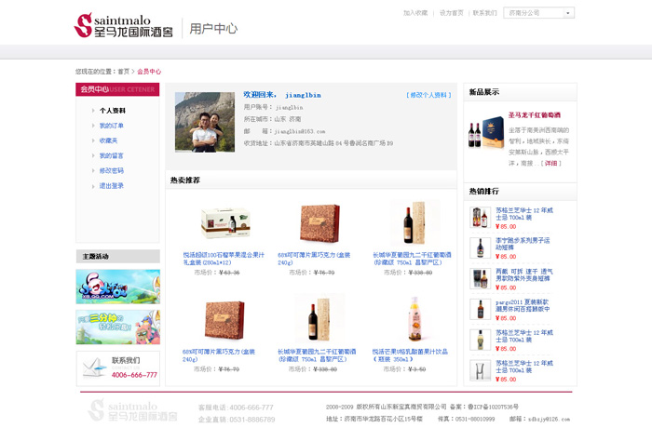
Task: Open the 济南分公司 branch dropdown
Action: (x=540, y=13)
